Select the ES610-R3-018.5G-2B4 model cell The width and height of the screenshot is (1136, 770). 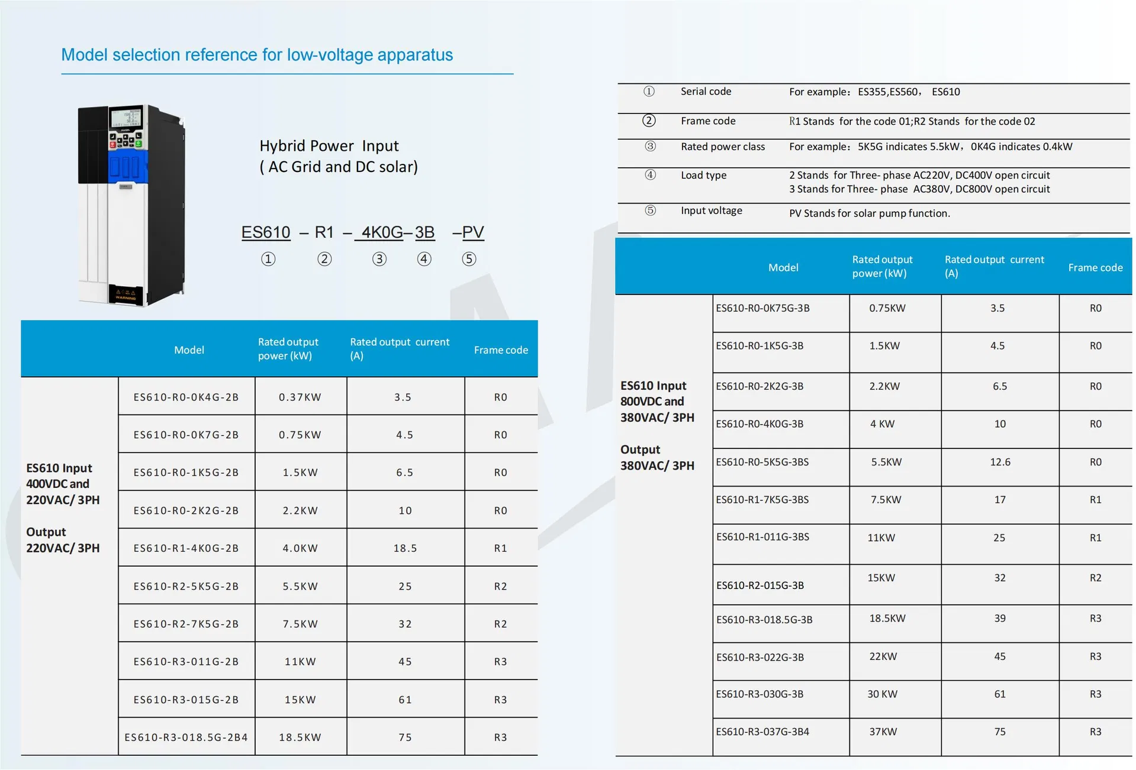coord(186,737)
